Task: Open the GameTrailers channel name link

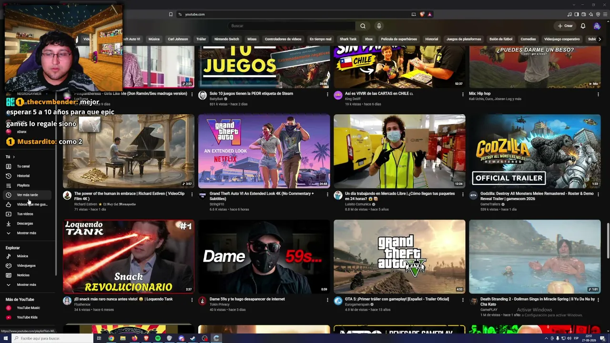Action: (490, 204)
